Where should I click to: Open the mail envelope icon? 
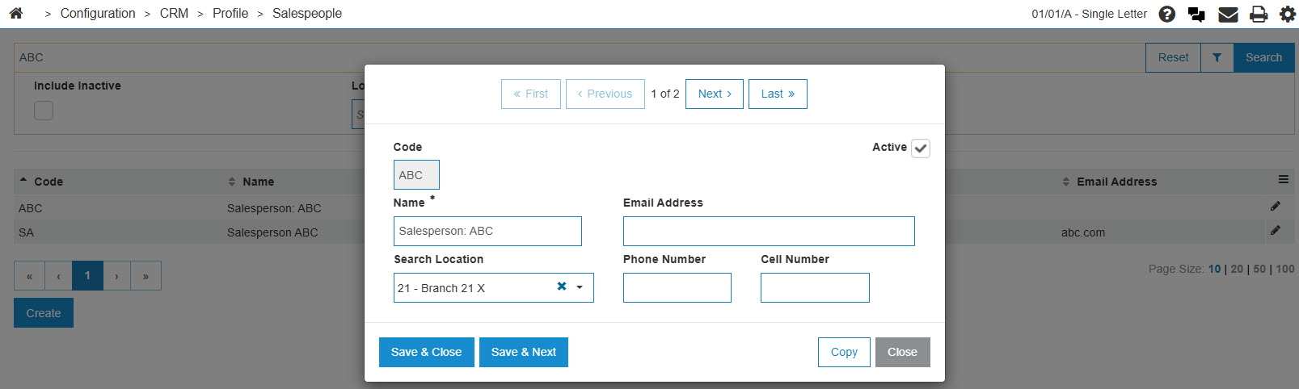(1228, 14)
